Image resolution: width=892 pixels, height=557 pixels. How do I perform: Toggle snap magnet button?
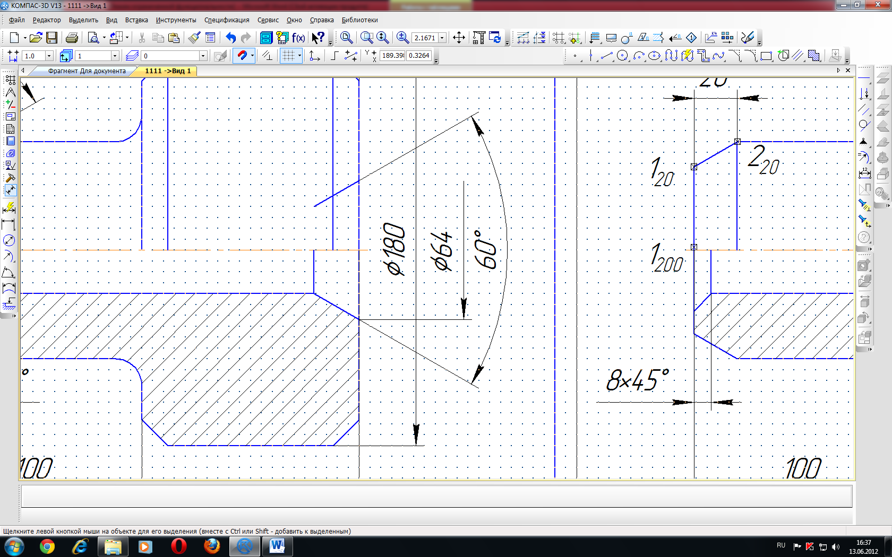point(242,56)
